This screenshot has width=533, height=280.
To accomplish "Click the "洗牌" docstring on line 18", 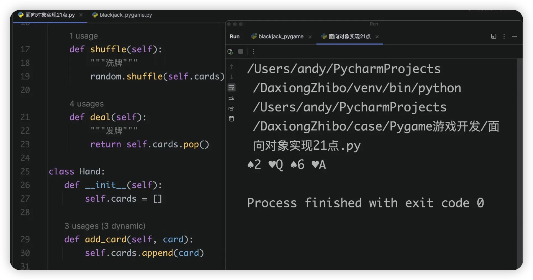I will point(114,63).
